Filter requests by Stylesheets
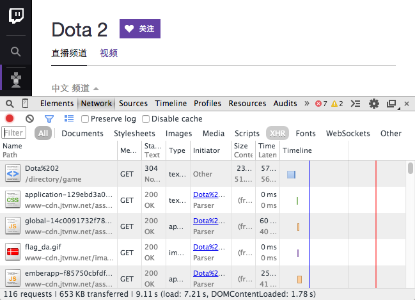Screen dimensions: 415x300 pyautogui.click(x=134, y=134)
